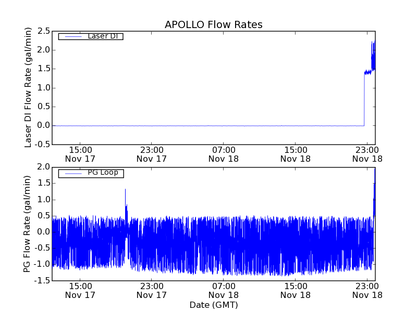The width and height of the screenshot is (417, 312).
Task: Click the PG Loop sharp rise at right edge
Action: click(x=374, y=192)
